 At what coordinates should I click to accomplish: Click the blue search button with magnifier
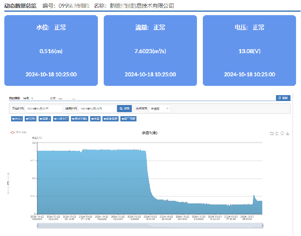click(124, 108)
